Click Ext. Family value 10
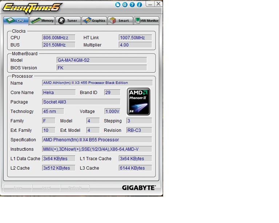Image resolution: width=279 pixels, height=223 pixels. pos(49,130)
